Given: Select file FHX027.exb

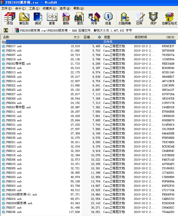Looking at the screenshot, I should 14,94.
